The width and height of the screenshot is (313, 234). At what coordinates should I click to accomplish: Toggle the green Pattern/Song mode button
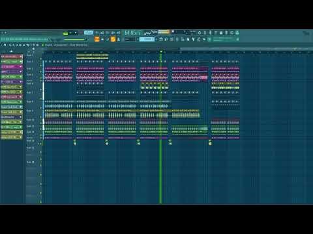[65, 33]
